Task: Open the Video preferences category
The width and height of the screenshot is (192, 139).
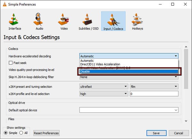Action: point(64,22)
